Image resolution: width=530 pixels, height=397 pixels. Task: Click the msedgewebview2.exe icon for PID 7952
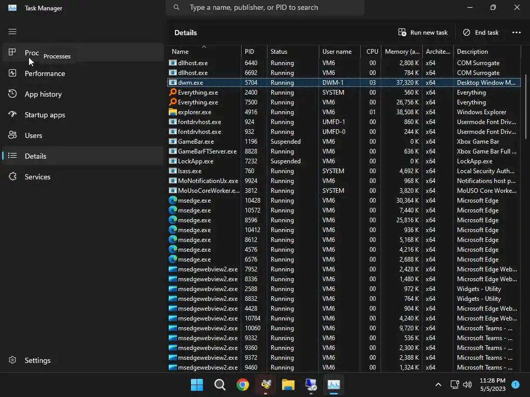point(173,269)
